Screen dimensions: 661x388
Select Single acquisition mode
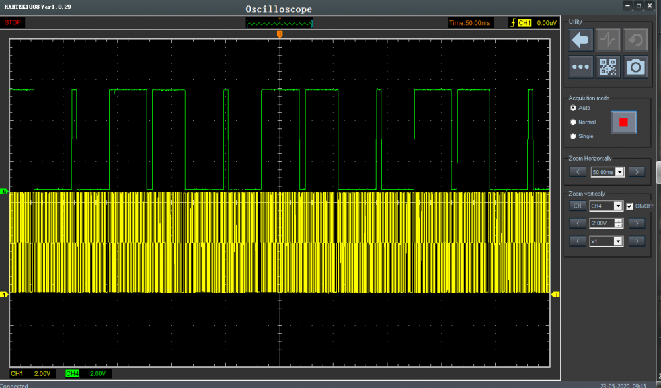(573, 136)
